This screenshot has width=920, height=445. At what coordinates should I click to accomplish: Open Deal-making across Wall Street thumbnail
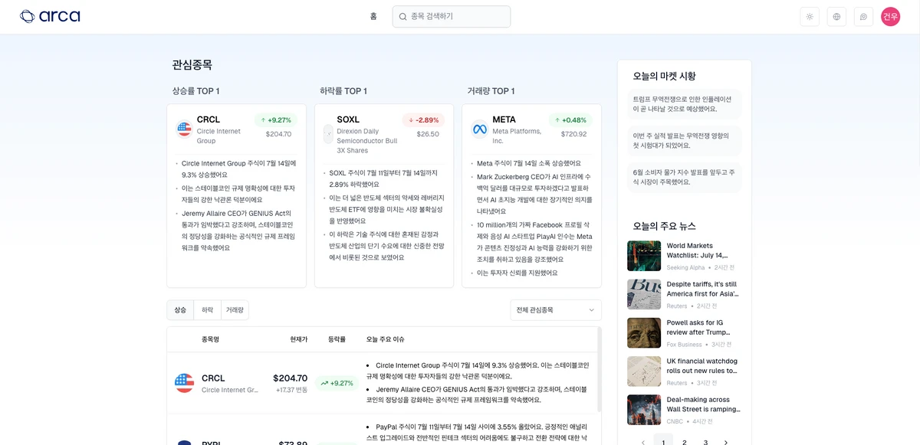[x=644, y=410]
